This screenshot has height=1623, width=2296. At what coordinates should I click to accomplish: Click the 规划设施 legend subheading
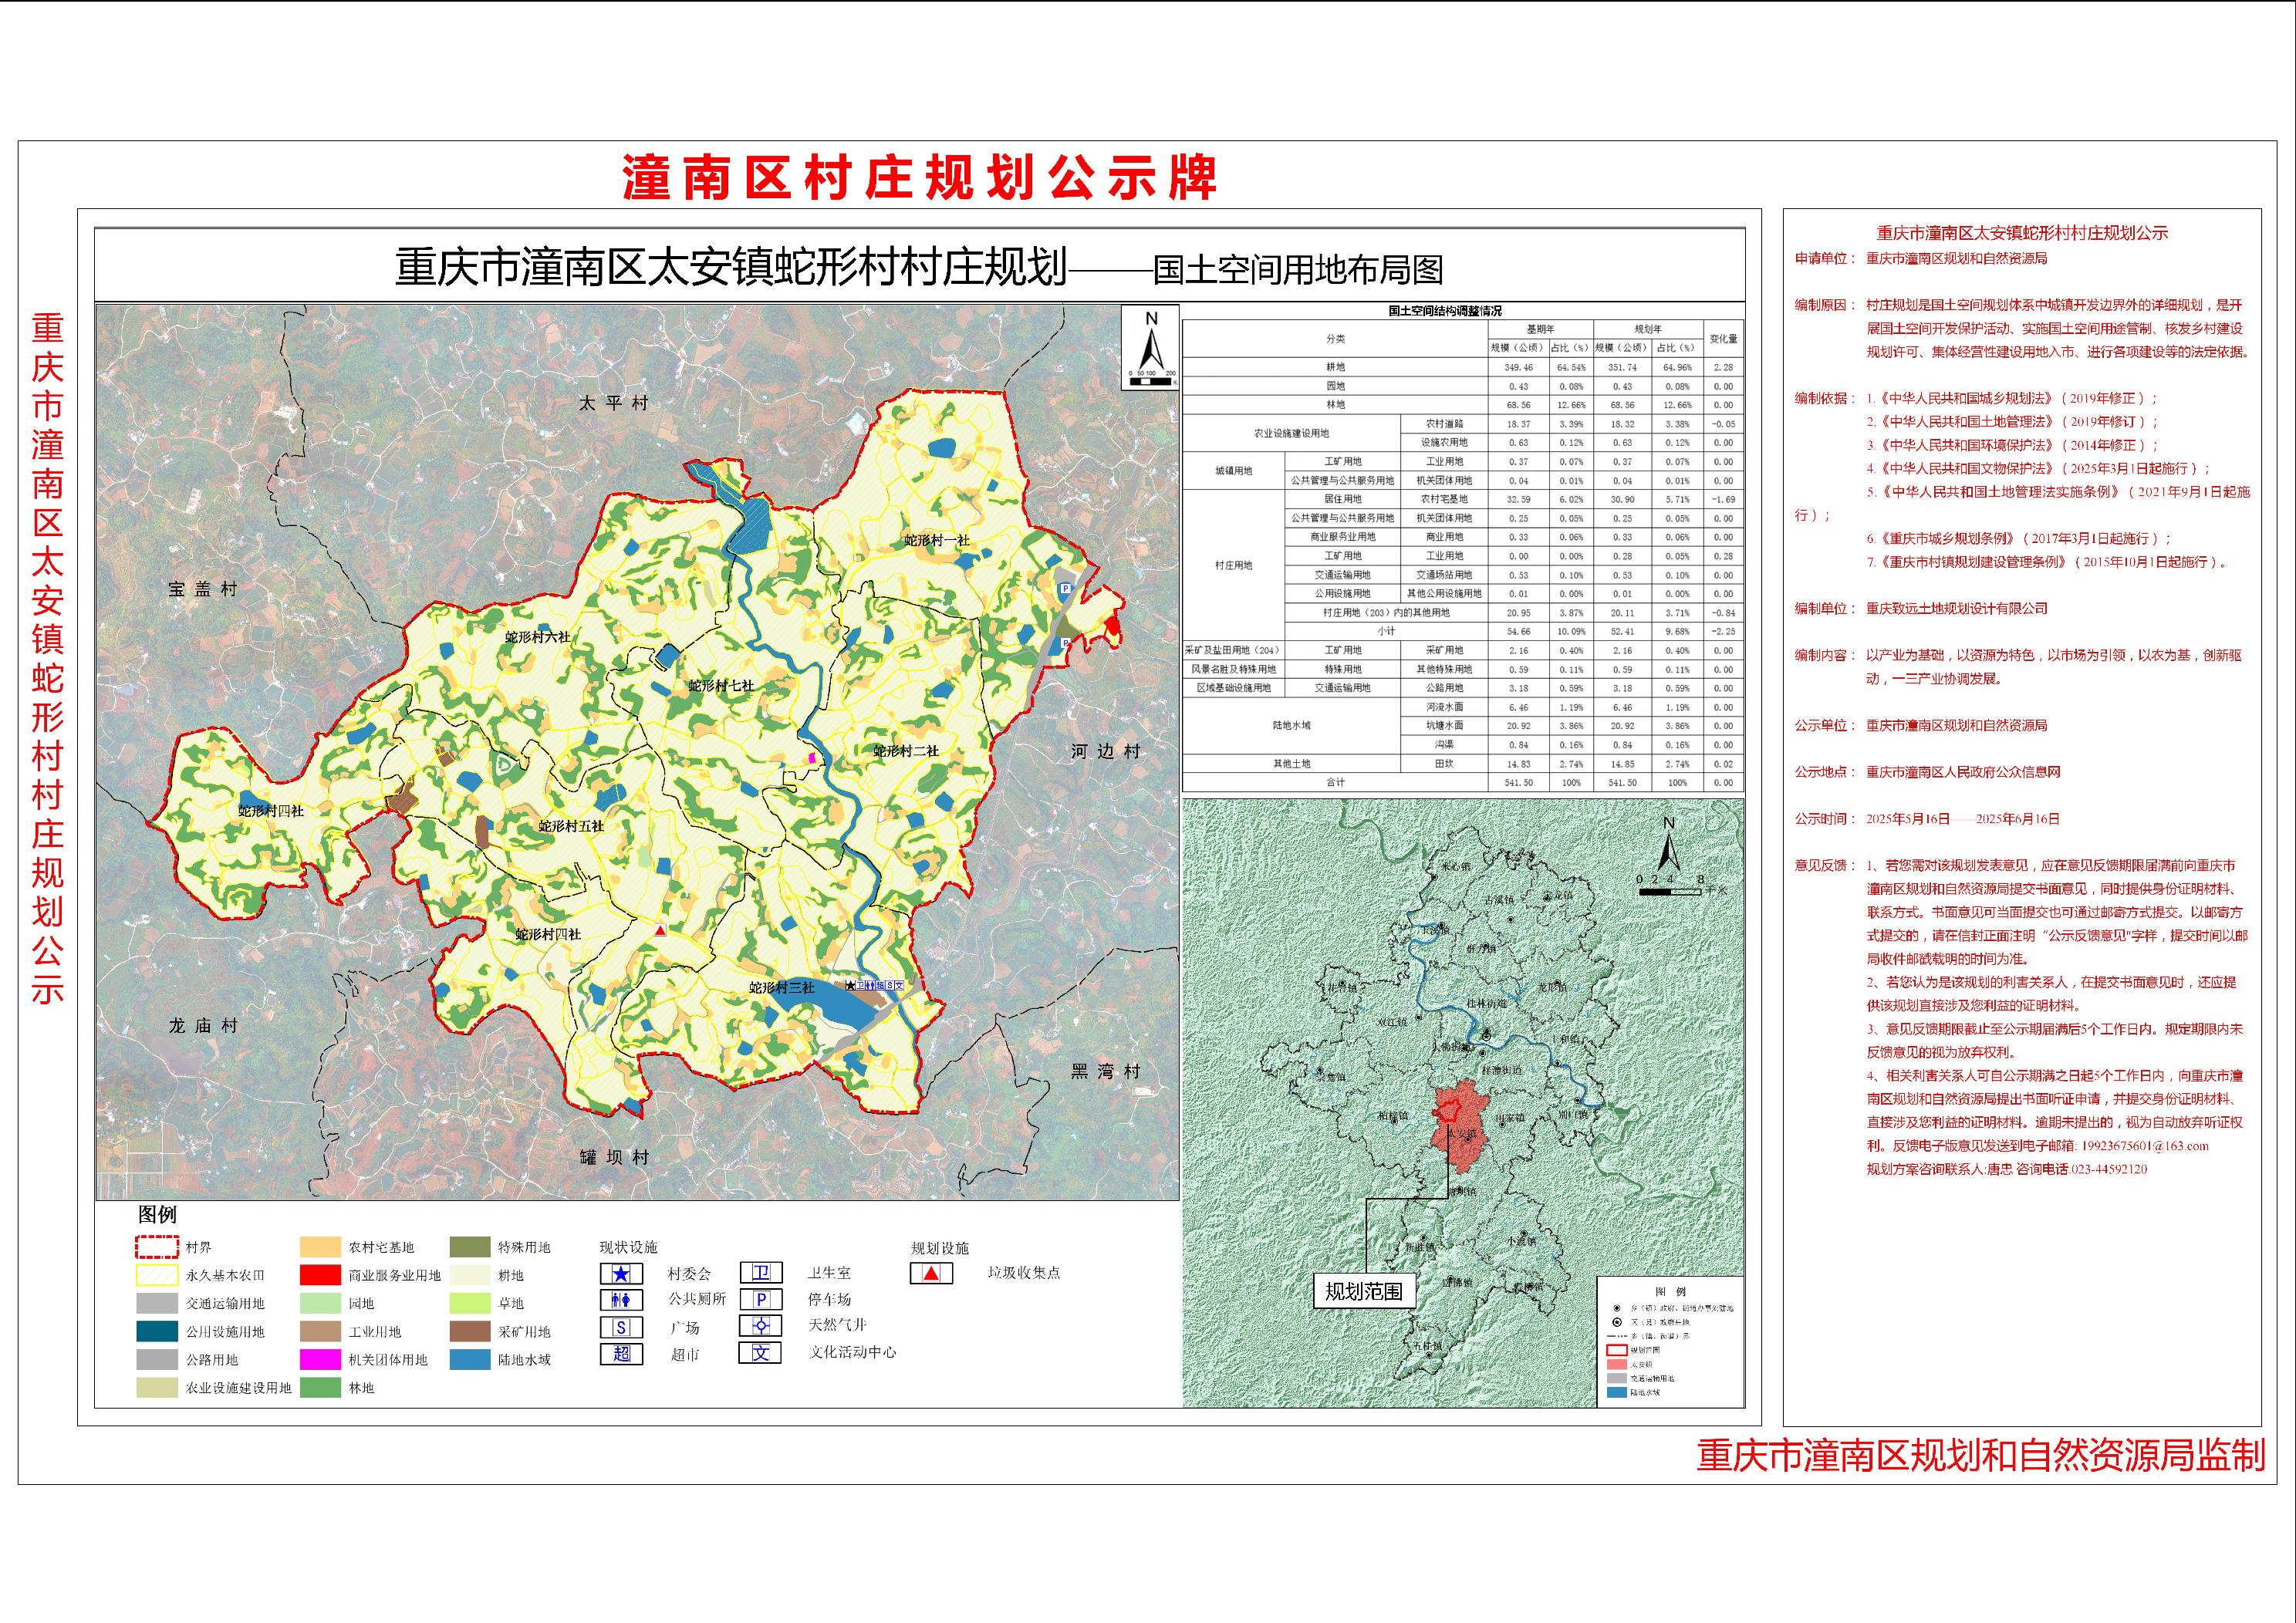[x=939, y=1248]
